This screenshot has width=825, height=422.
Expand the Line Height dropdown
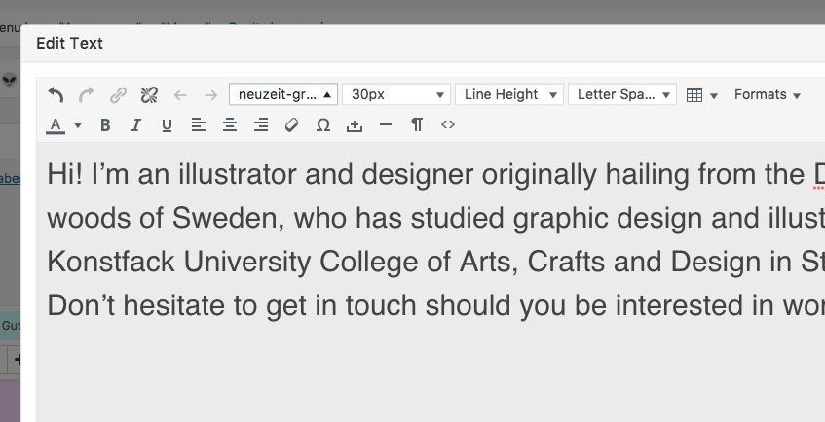point(508,94)
